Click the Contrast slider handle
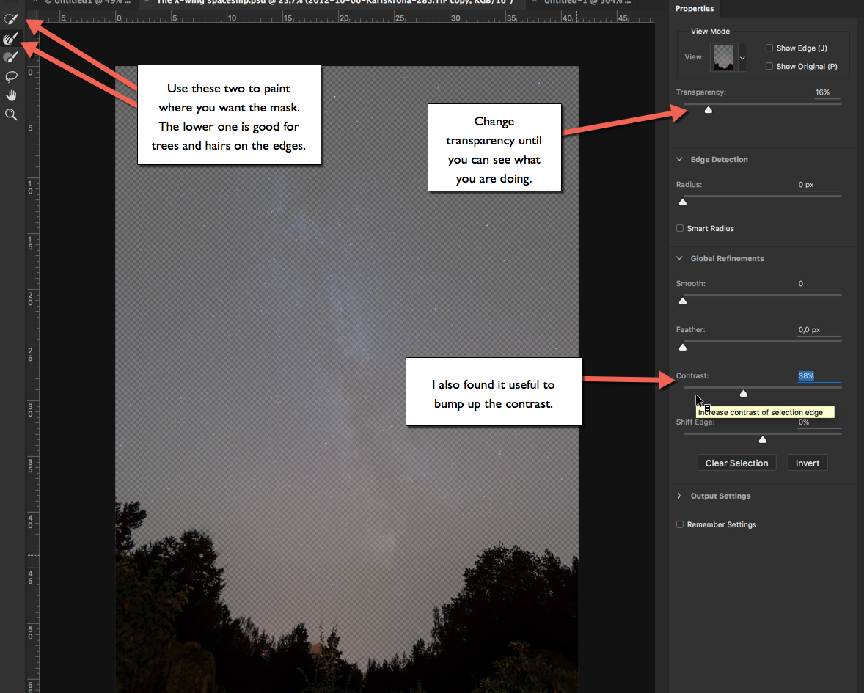The width and height of the screenshot is (864, 693). tap(743, 393)
